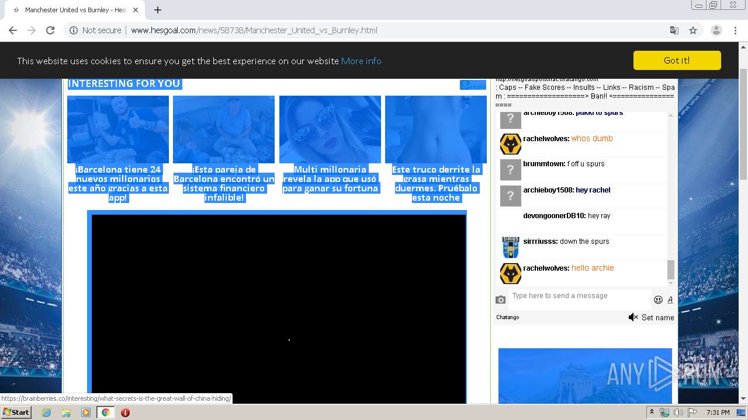Click rachelwolves avatar next to hello archie
This screenshot has height=420, width=748.
(x=511, y=273)
